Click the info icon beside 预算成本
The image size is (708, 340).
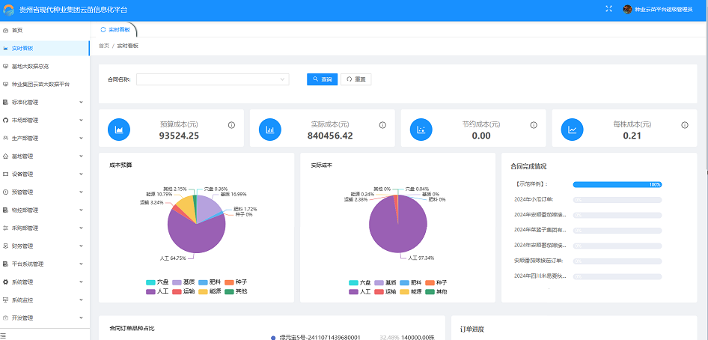(231, 125)
